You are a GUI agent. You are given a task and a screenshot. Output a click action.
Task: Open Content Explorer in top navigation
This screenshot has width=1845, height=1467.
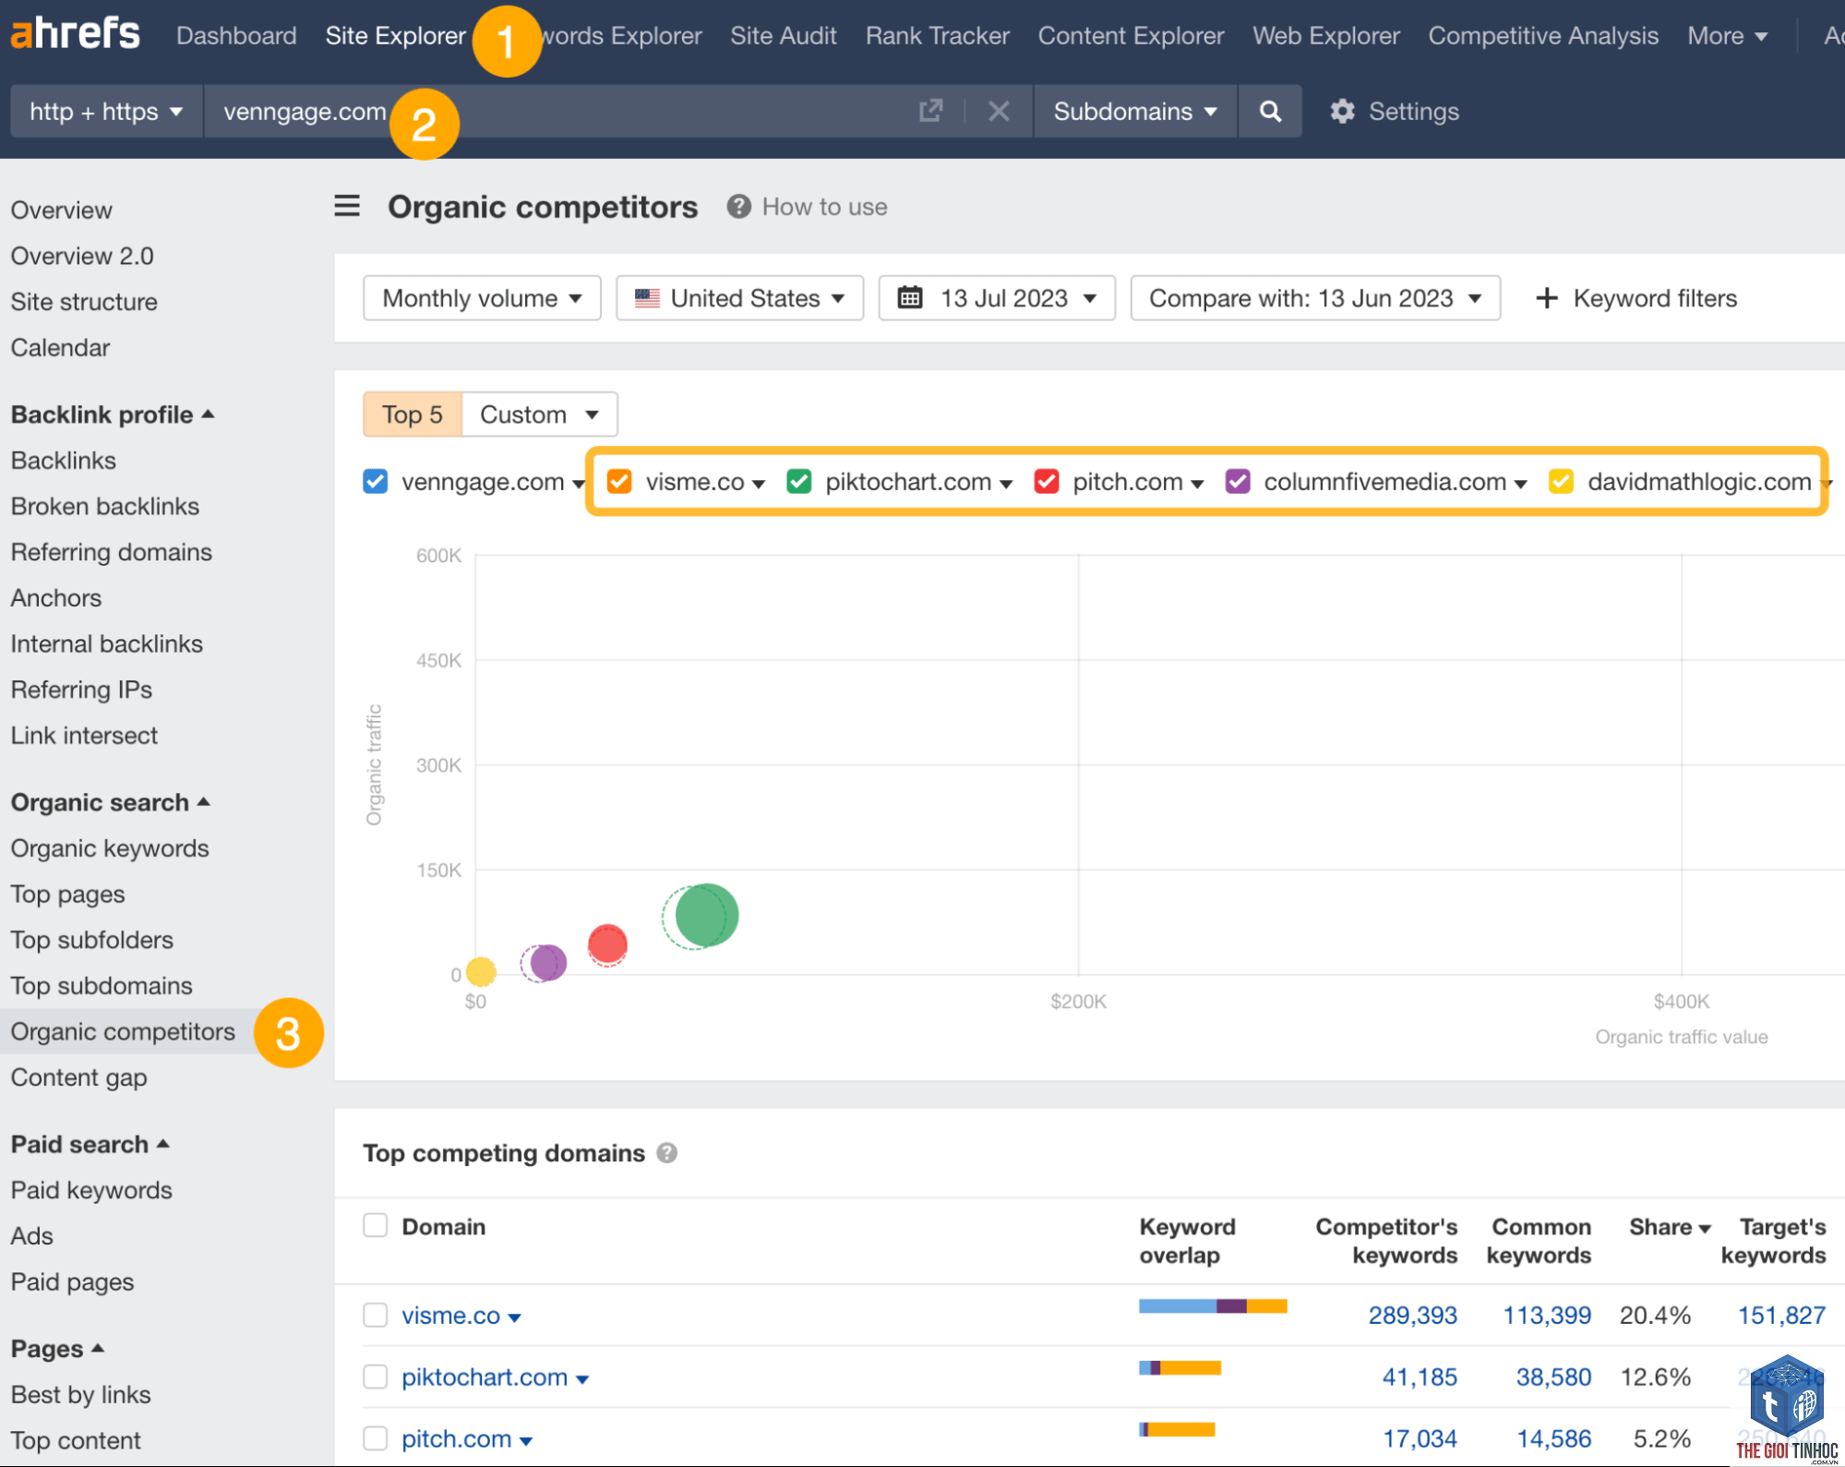[1131, 35]
